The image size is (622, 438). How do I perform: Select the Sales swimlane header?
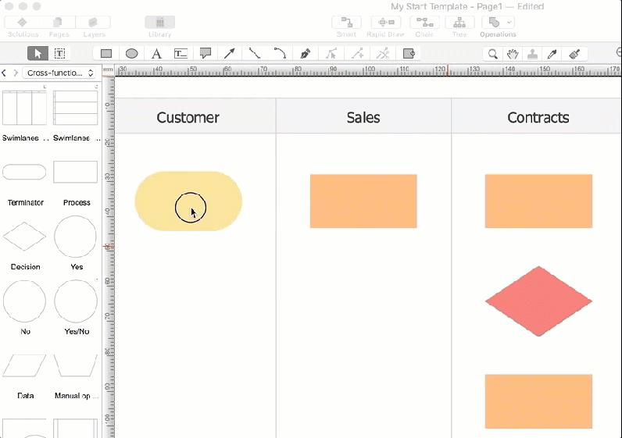[363, 117]
